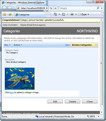Click the Refresh page icon
Screen dimensions: 106x121
tap(51, 8)
